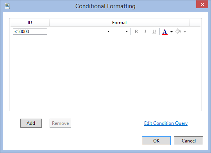Open the font color dropdown arrow
This screenshot has width=211, height=153.
pyautogui.click(x=172, y=32)
